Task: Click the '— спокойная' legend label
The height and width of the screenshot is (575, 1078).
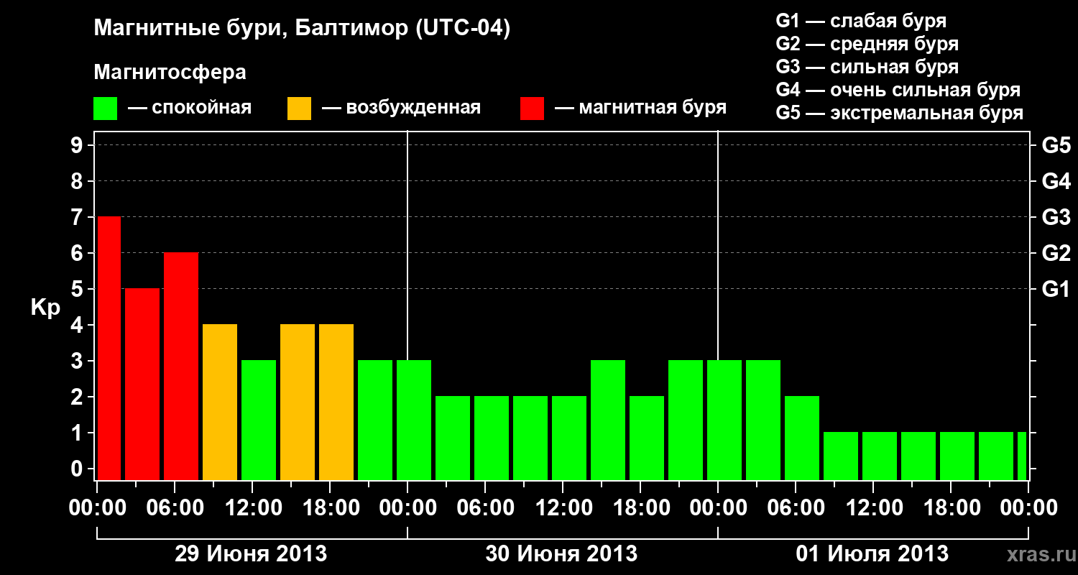Action: click(190, 109)
